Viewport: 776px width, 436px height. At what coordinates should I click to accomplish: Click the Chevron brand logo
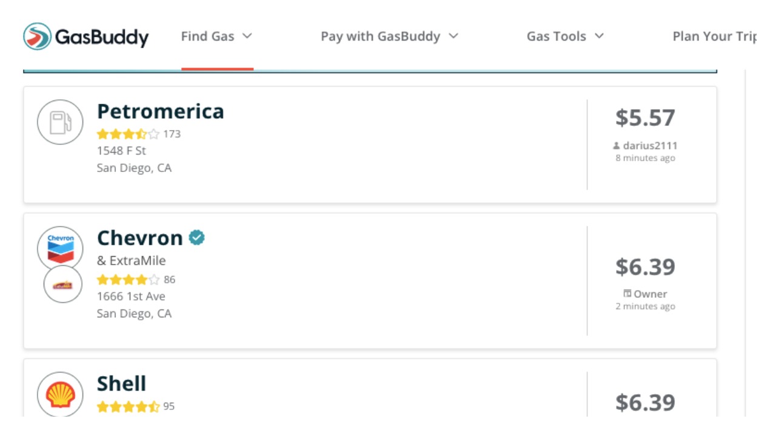60,247
